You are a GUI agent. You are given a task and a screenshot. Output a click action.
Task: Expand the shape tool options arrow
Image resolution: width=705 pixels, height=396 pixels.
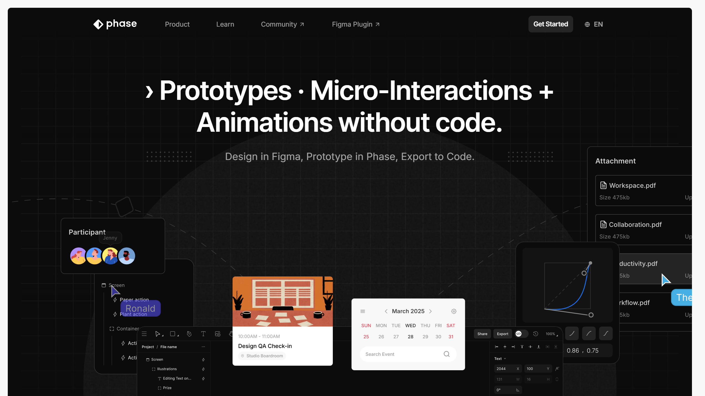(x=178, y=336)
